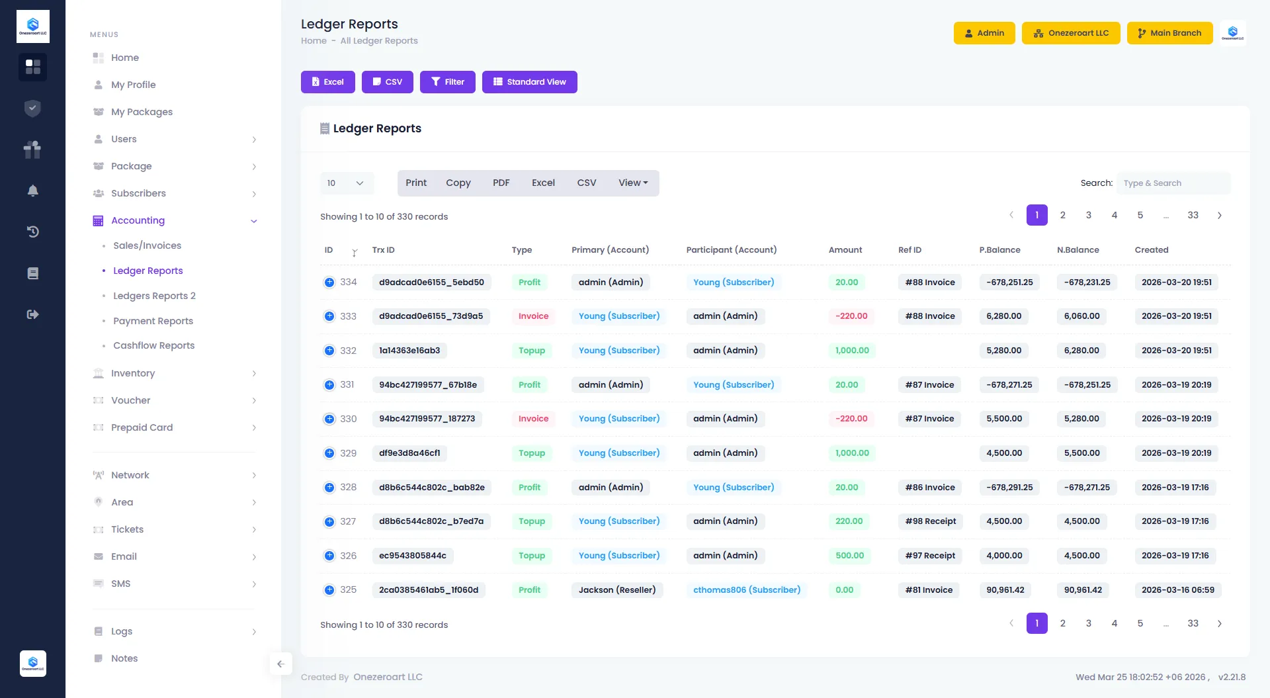Expand details for ledger row 334
The width and height of the screenshot is (1270, 698).
tap(329, 282)
